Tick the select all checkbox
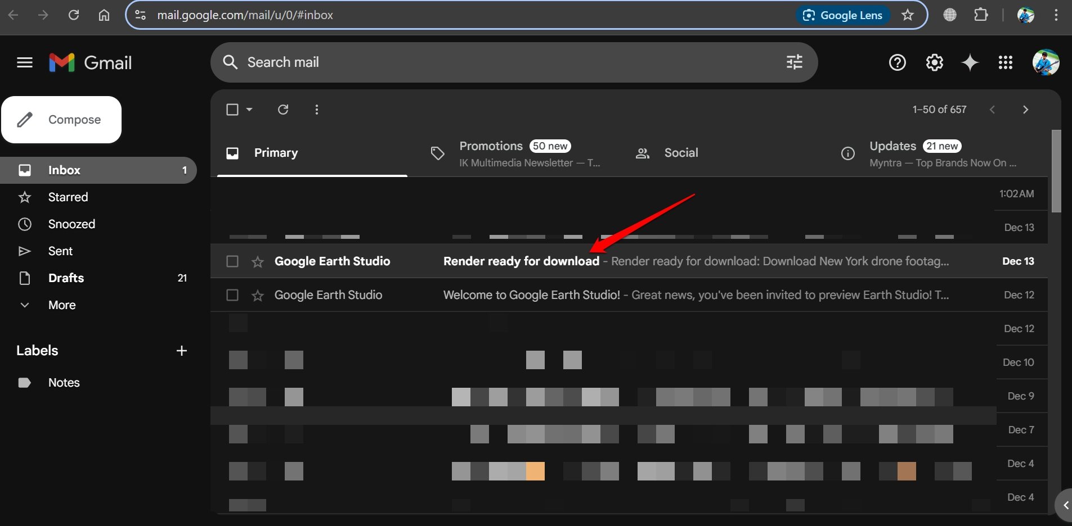 pyautogui.click(x=232, y=110)
